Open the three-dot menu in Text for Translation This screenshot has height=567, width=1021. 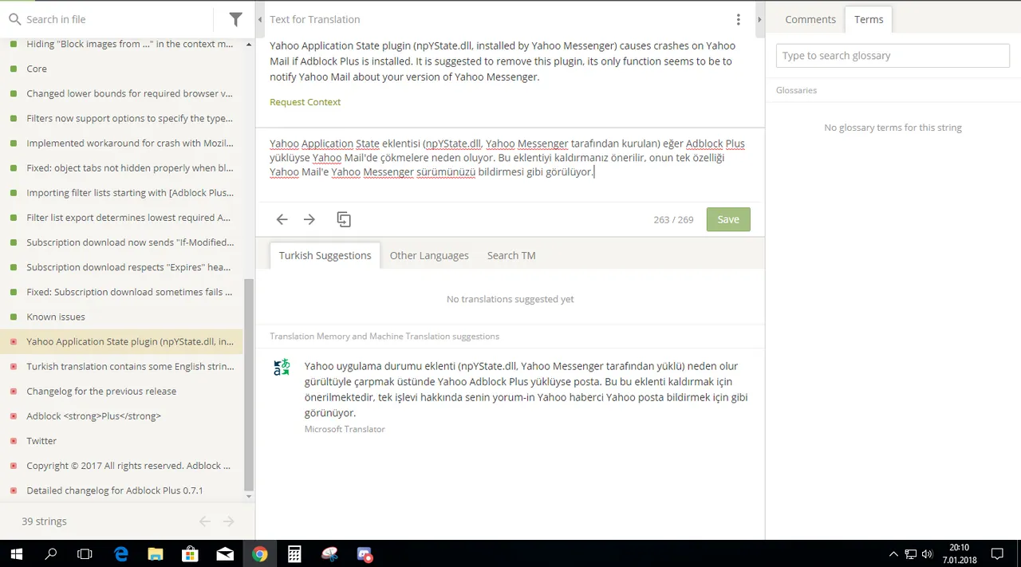[738, 19]
